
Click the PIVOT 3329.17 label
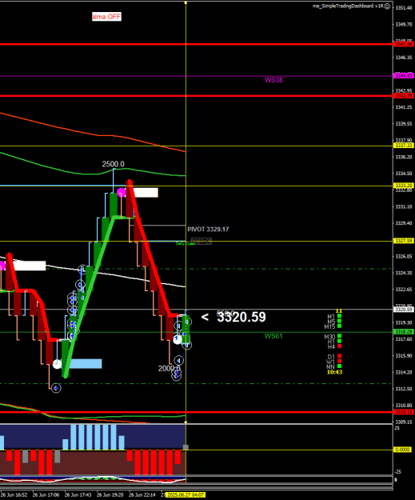click(x=208, y=230)
